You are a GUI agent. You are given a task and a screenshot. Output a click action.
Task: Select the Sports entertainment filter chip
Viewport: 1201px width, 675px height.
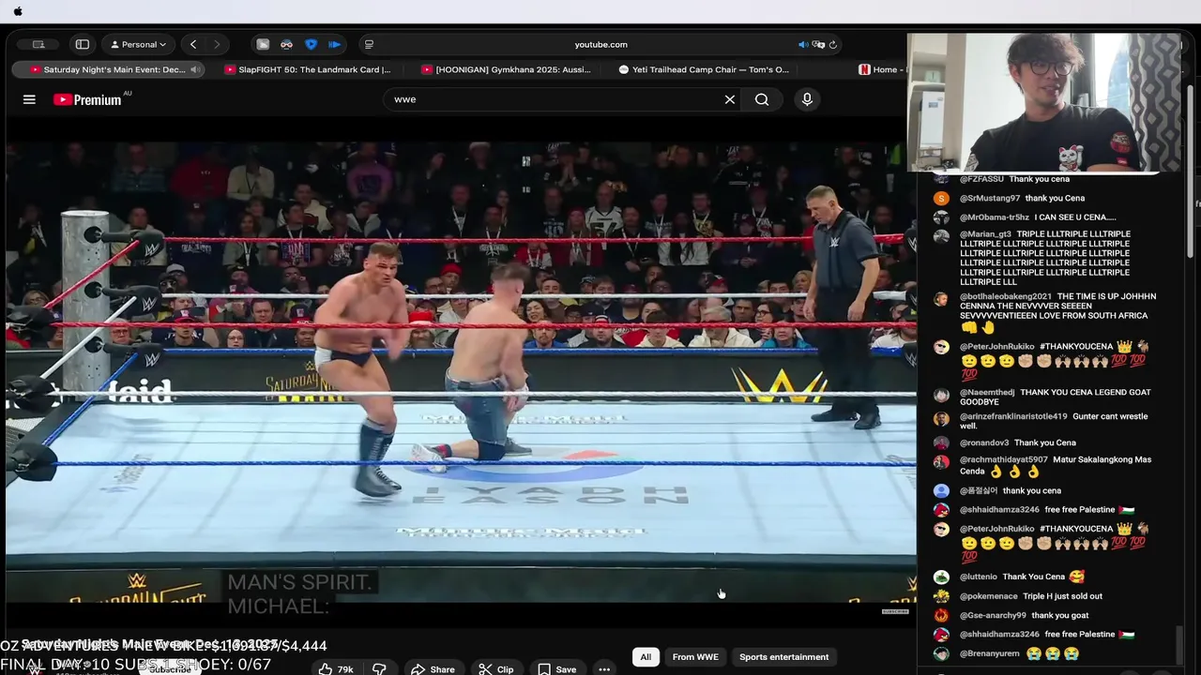point(783,657)
